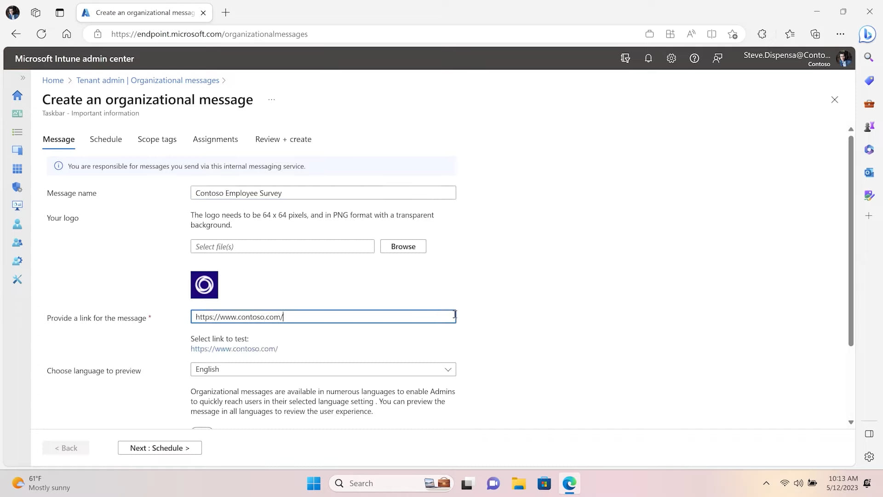
Task: Click the https://www.contoso.com/ test link
Action: pos(234,349)
